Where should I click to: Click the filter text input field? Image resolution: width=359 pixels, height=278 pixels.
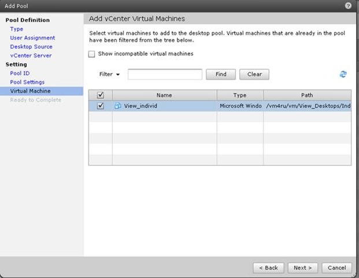point(165,74)
